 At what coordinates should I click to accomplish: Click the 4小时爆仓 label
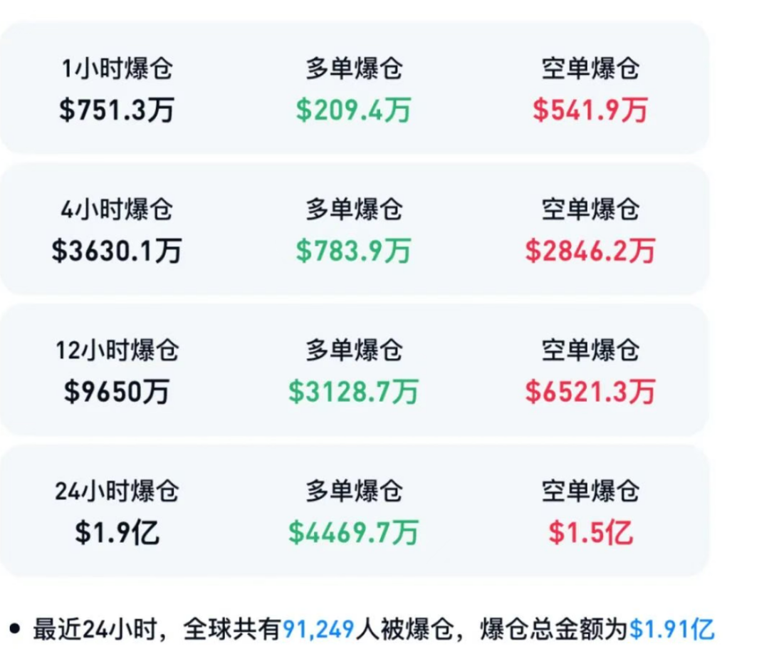(117, 209)
